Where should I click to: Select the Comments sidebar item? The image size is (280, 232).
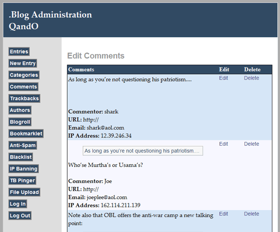coord(23,87)
